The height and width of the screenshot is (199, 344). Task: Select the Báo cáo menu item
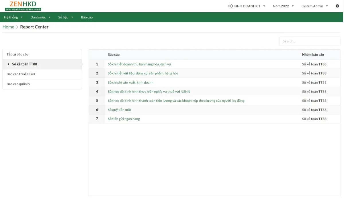(87, 17)
